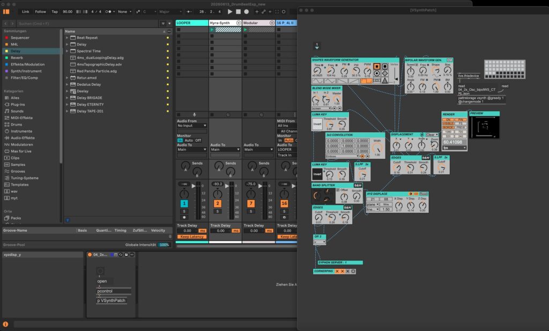Expand the Spectral Time folder
Screen dimensions: 549x331
click(67, 51)
